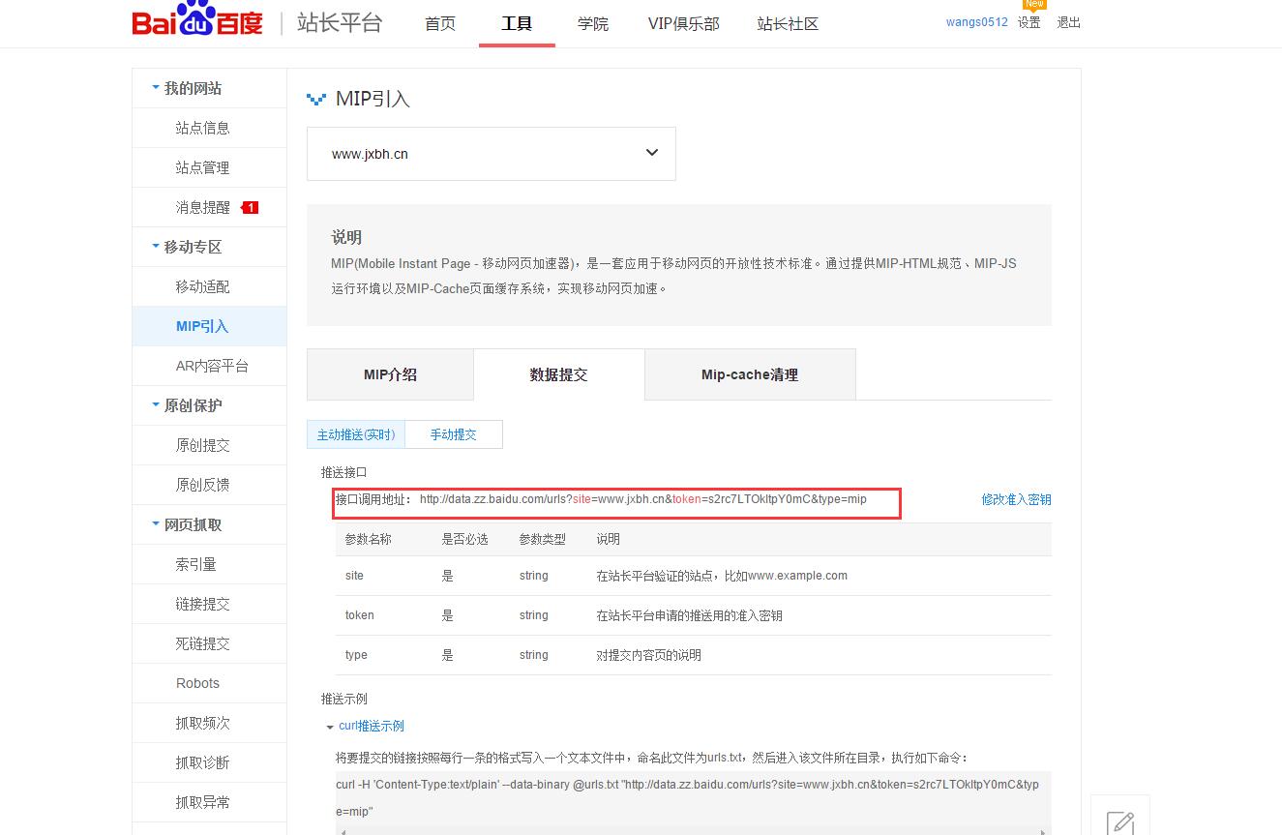Open 站长社区 in top navigation
Screen dimensions: 1282x835
tap(788, 23)
